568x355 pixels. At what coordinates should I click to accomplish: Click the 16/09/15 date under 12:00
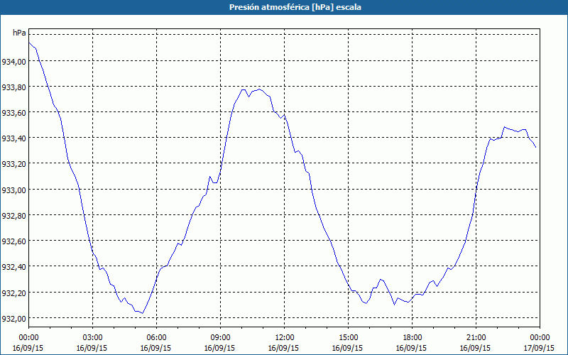(283, 348)
